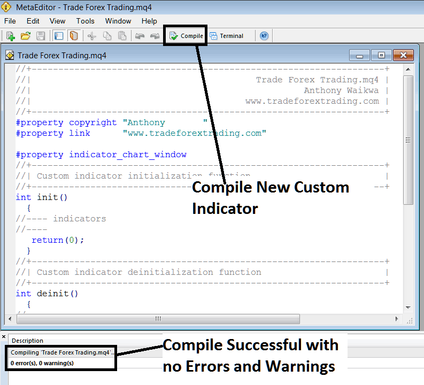Click the Copy toolbar icon

click(x=107, y=36)
